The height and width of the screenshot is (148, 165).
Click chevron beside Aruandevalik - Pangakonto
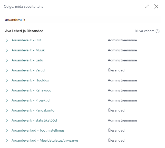click(7, 110)
